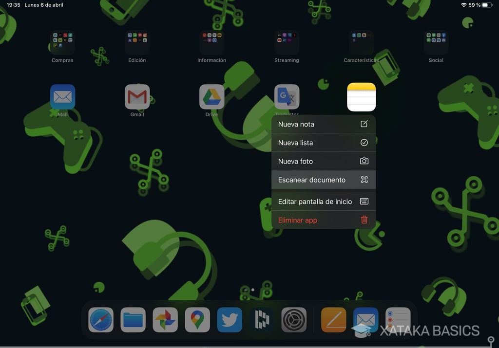This screenshot has width=499, height=348.
Task: Open the Traductor app
Action: click(x=287, y=96)
